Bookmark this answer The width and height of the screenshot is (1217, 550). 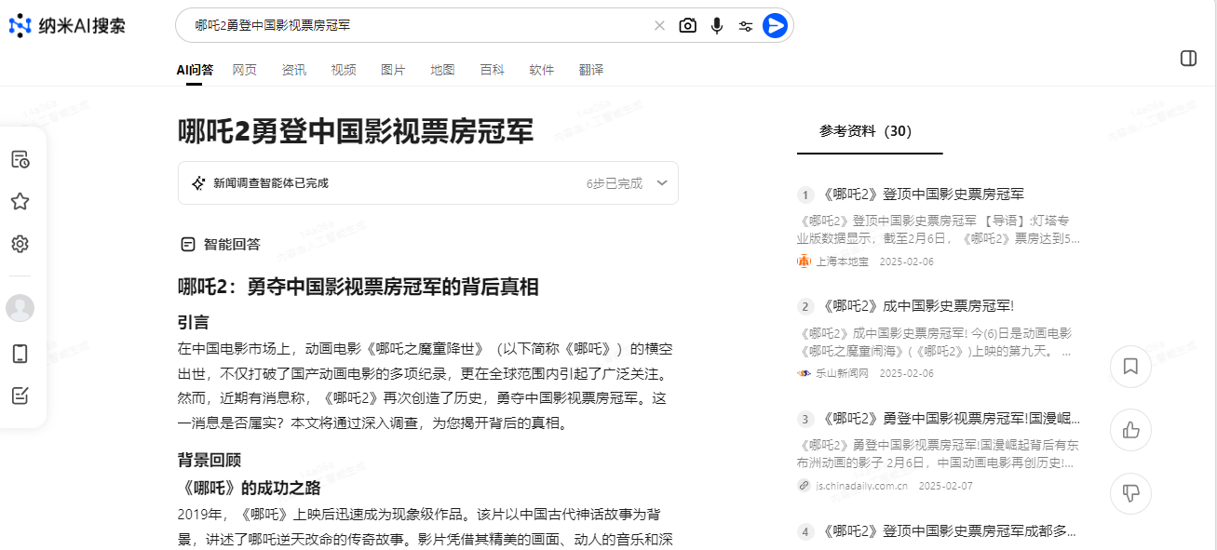(1130, 367)
